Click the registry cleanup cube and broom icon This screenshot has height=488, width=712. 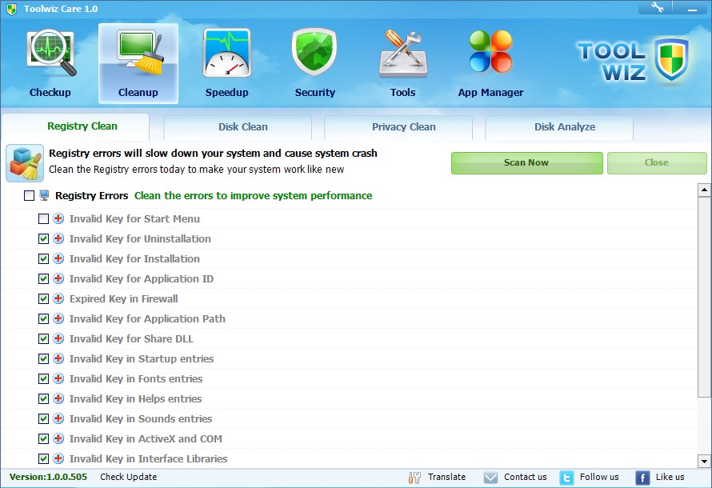point(25,163)
